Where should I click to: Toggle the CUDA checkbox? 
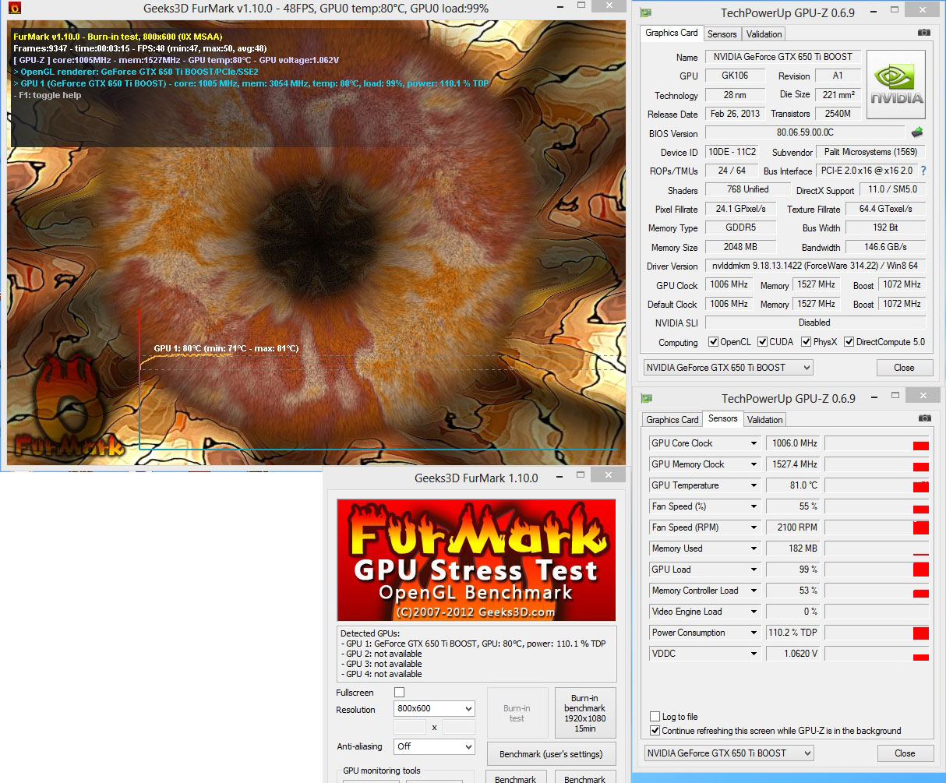(x=762, y=342)
